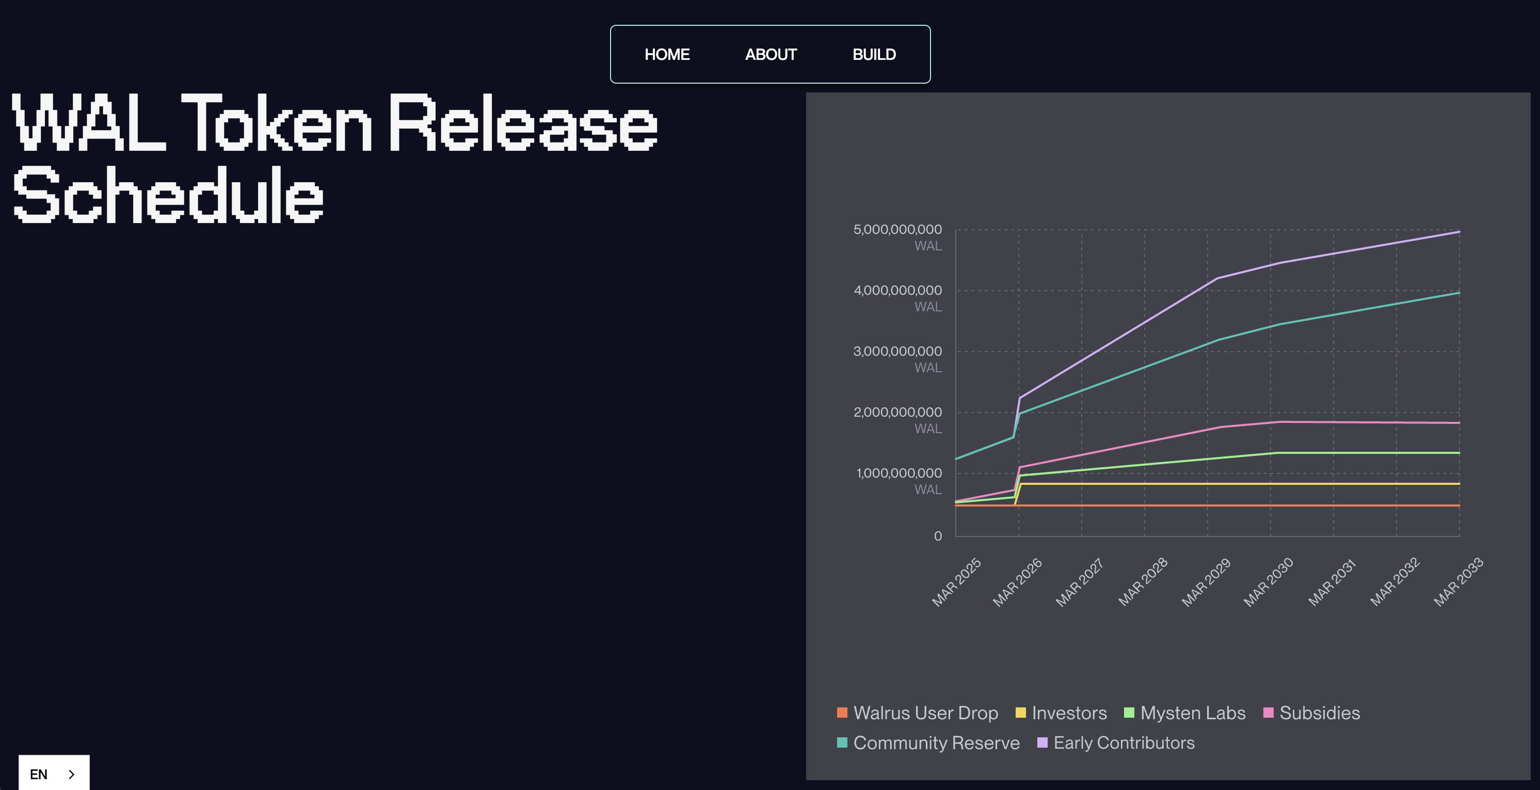
Task: Hide the Subsidies series via legend
Action: pyautogui.click(x=1320, y=713)
